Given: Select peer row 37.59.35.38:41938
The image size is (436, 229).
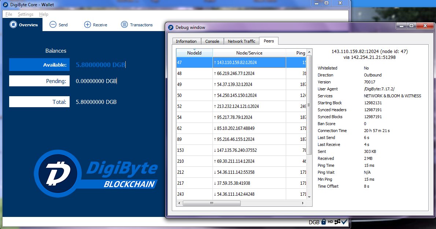Looking at the screenshot, I should click(241, 183).
